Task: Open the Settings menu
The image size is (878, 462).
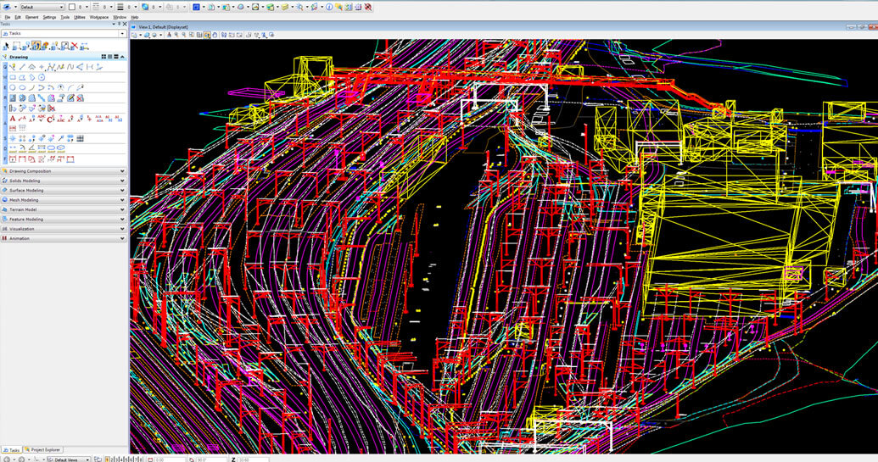Action: pyautogui.click(x=49, y=17)
